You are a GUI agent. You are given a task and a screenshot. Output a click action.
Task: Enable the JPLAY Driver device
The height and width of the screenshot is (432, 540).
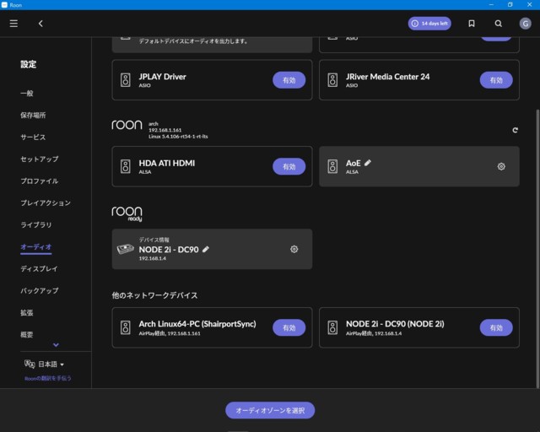[x=289, y=80]
